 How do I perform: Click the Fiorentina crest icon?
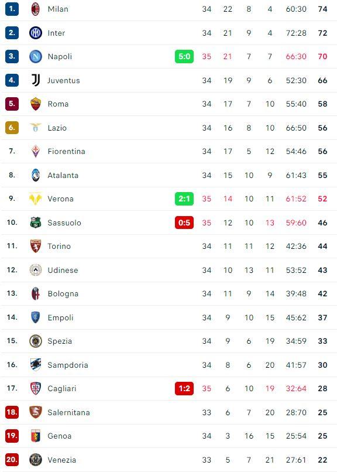pos(36,151)
